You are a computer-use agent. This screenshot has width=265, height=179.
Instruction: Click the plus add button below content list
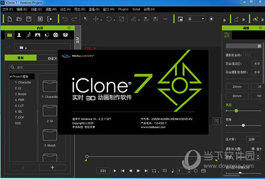52,167
